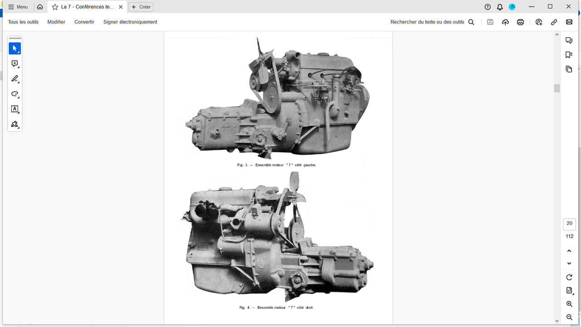Choose the add comment tool

(x=15, y=64)
